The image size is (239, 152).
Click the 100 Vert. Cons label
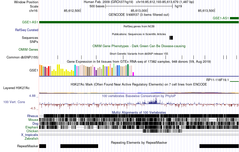click(x=14, y=102)
